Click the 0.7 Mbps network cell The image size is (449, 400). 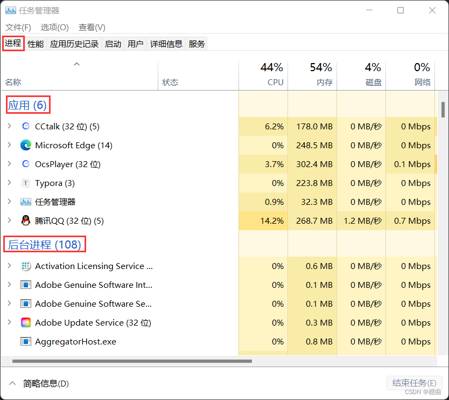coord(410,221)
